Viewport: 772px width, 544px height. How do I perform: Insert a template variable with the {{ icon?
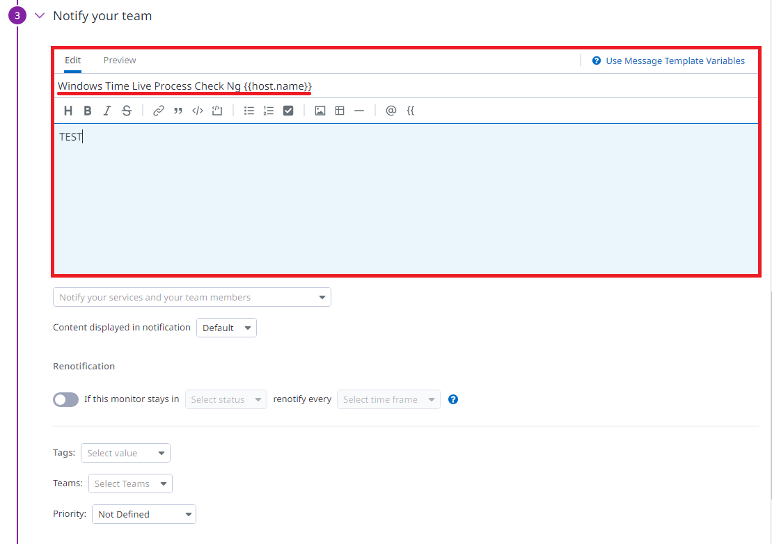pyautogui.click(x=411, y=111)
